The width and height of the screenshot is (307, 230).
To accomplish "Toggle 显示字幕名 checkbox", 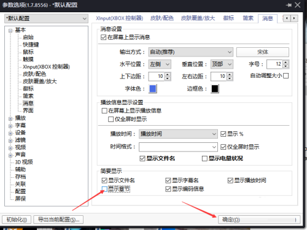I will [168, 180].
